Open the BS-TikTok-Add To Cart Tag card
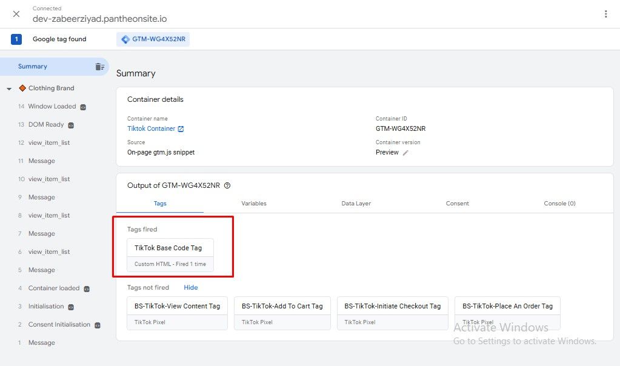 point(282,313)
